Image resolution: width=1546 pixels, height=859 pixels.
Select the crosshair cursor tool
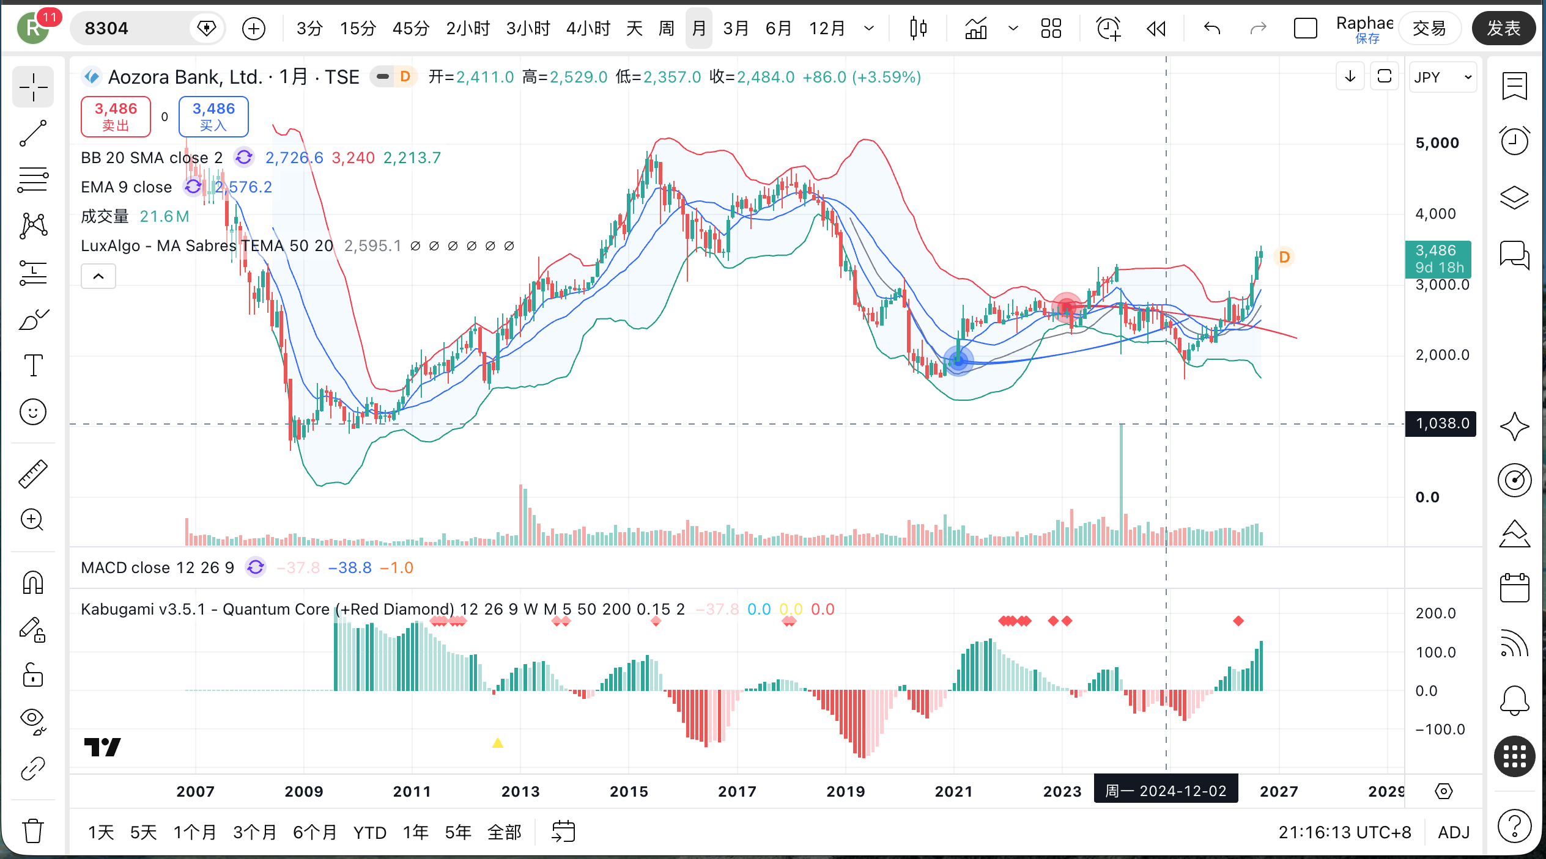coord(33,87)
